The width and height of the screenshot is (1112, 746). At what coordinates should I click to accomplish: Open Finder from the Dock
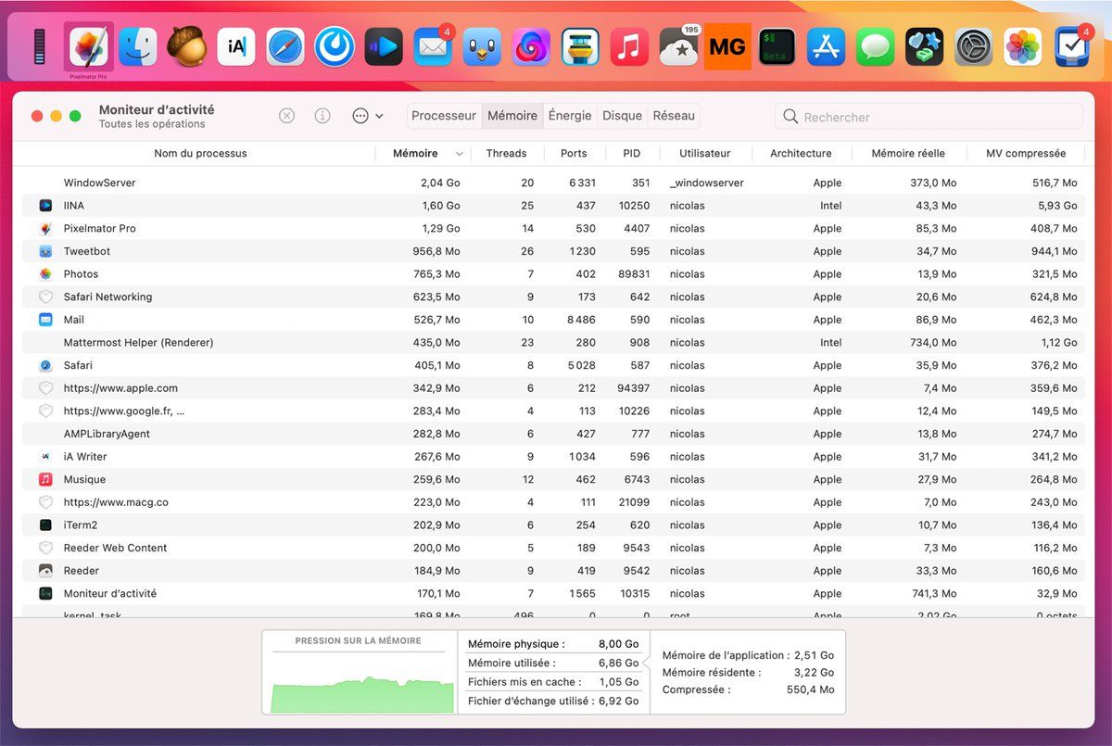coord(138,46)
